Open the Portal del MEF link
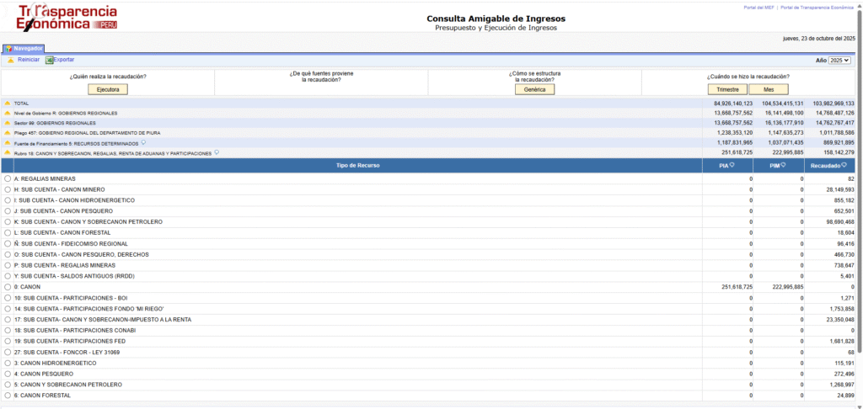The image size is (863, 409). (x=758, y=8)
